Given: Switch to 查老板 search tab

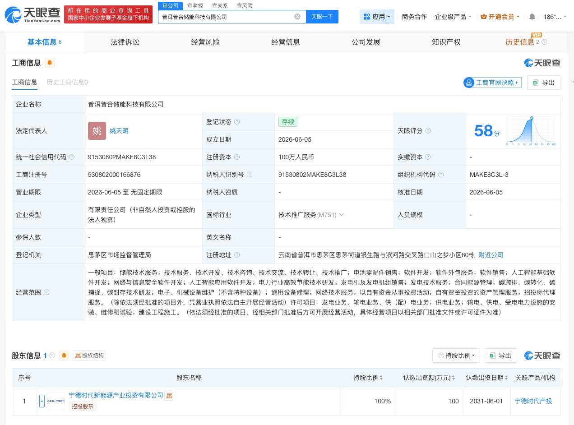Looking at the screenshot, I should click(195, 5).
